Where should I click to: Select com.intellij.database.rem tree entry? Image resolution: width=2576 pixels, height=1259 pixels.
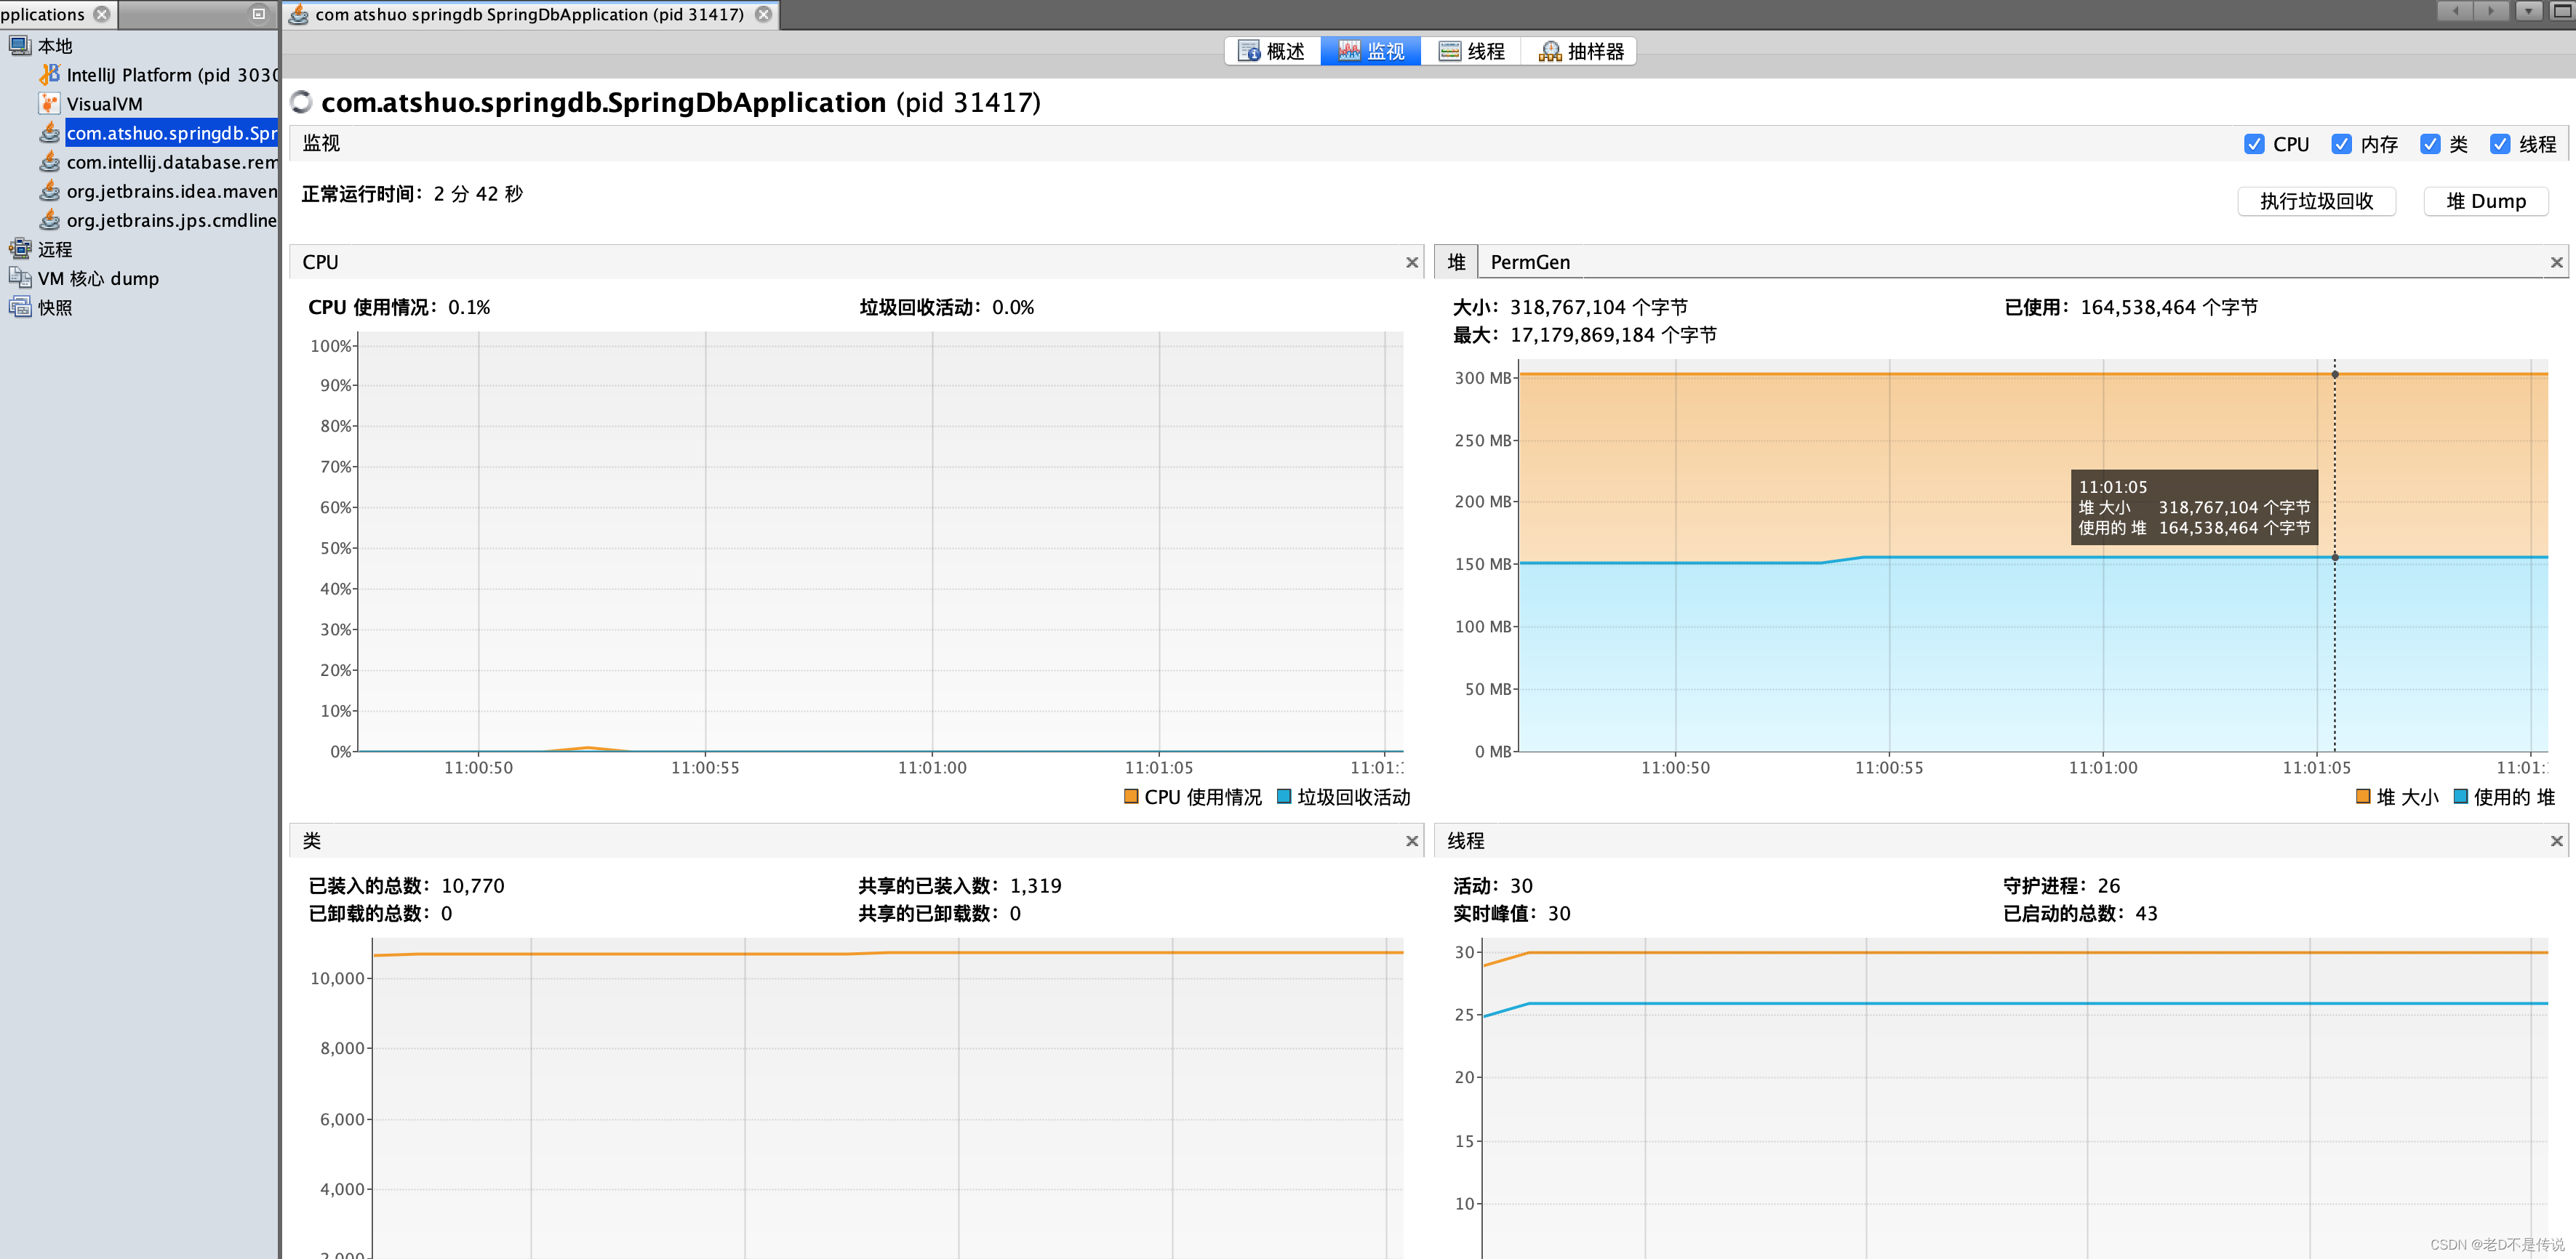pos(171,162)
